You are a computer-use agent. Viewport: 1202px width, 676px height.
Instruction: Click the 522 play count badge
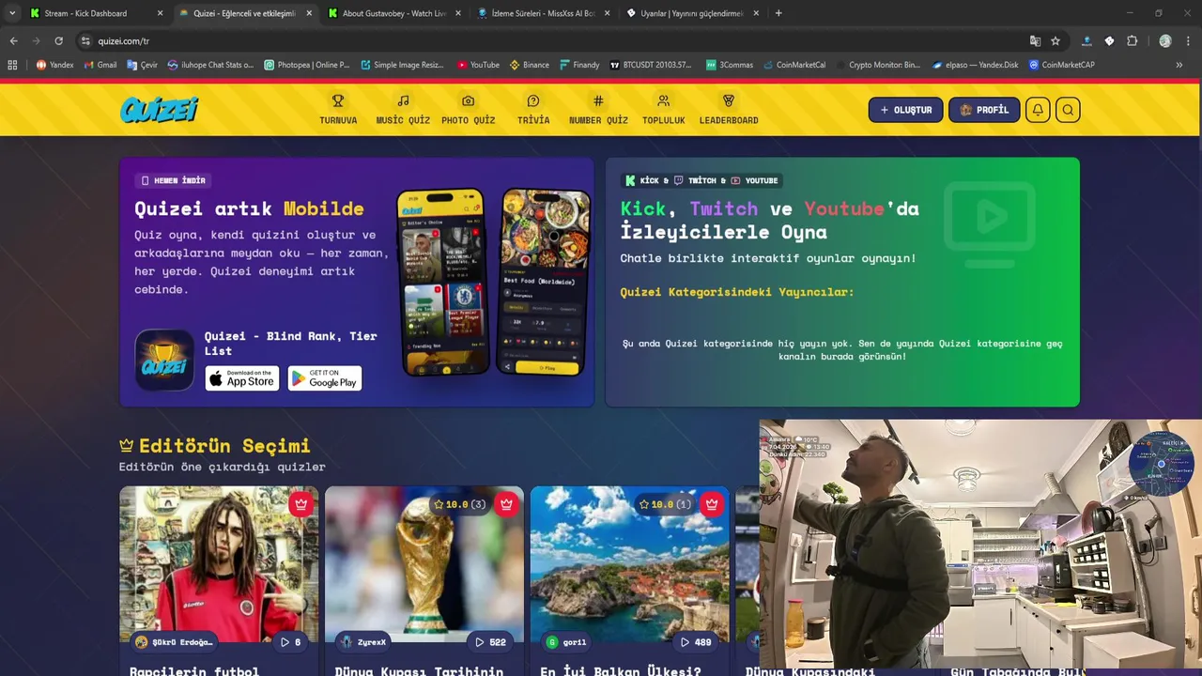(490, 642)
